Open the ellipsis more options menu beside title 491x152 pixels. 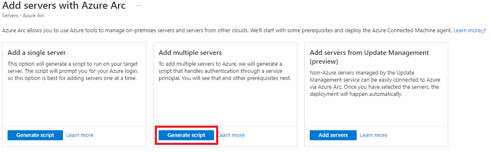(139, 5)
